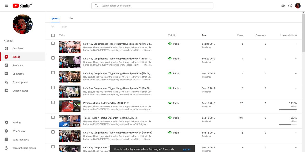Click the Creator Studio Classic icon
Viewport: 305px width, 152px height.
pyautogui.click(x=6, y=148)
